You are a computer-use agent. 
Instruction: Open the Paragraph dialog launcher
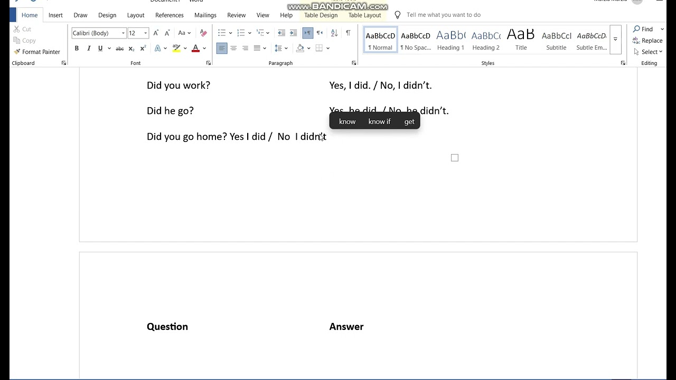pos(354,63)
